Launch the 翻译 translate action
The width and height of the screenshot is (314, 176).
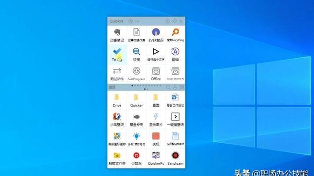pyautogui.click(x=175, y=54)
